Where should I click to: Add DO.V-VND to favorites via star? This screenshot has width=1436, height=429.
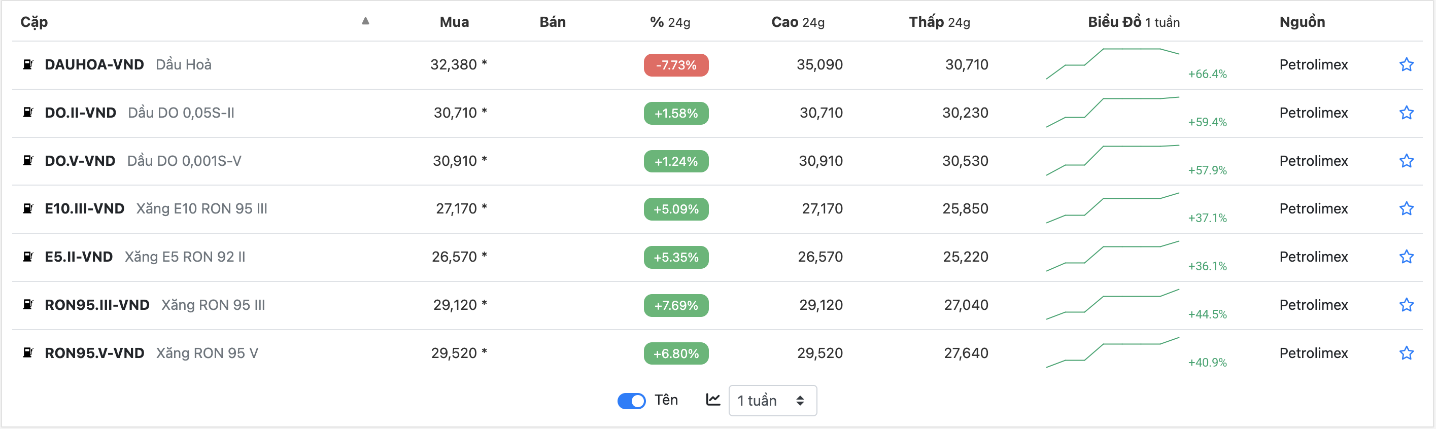pyautogui.click(x=1406, y=161)
